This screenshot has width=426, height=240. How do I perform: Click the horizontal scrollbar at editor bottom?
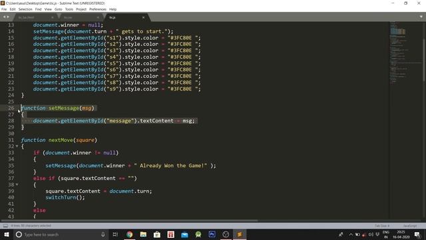pos(129,221)
